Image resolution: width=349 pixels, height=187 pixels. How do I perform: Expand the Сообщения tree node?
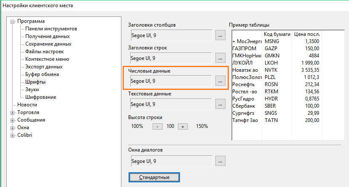pos(13,120)
